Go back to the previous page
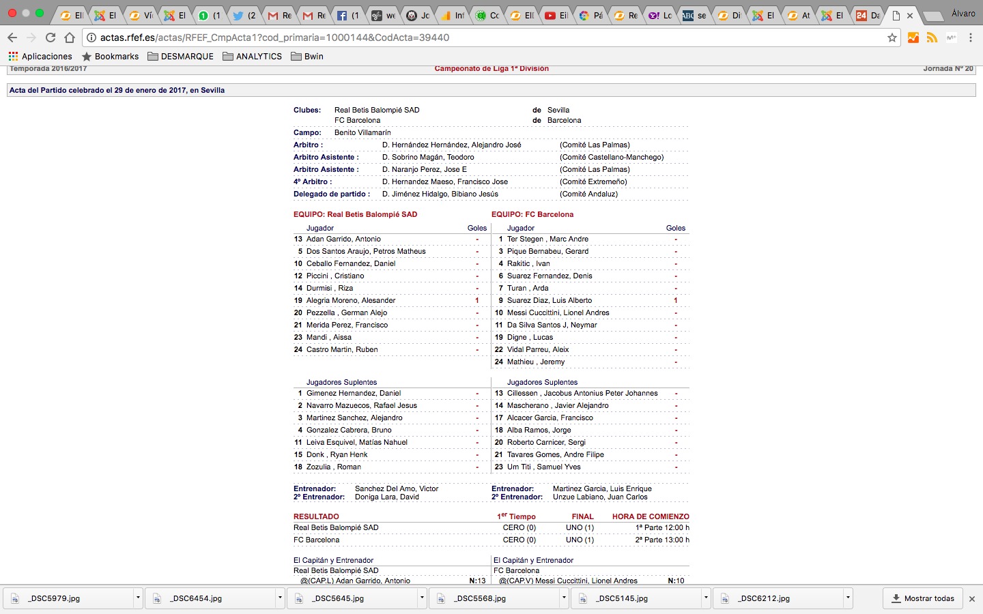Viewport: 983px width, 614px height. pyautogui.click(x=12, y=38)
